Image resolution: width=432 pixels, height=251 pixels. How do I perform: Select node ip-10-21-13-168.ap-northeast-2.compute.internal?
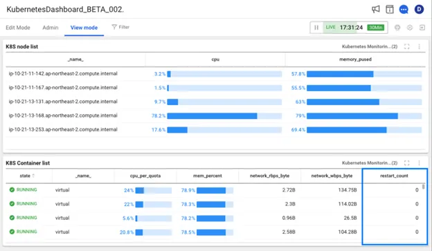[x=63, y=115]
